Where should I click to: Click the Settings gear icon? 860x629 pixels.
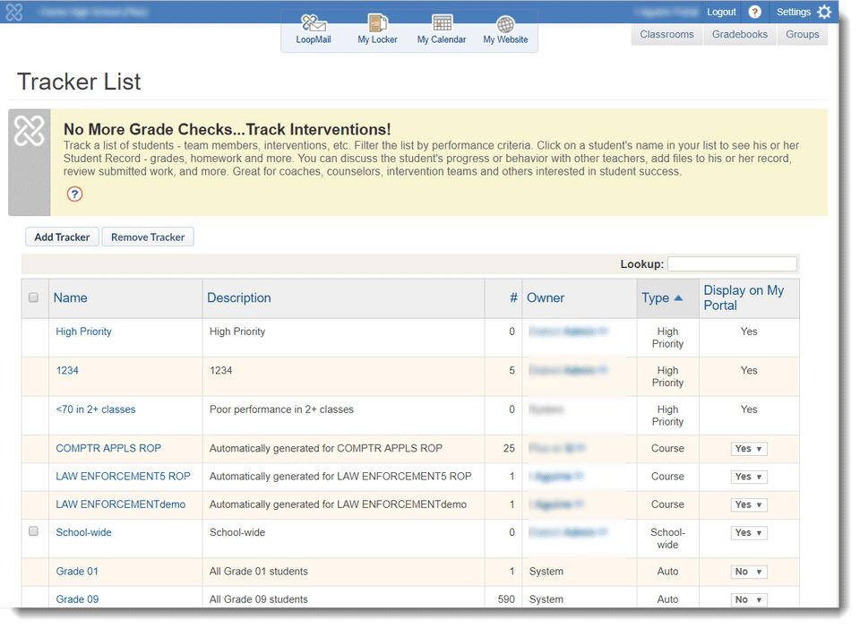(824, 12)
